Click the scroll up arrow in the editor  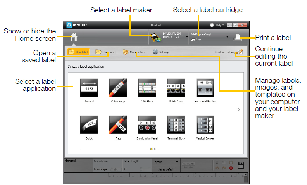(x=246, y=175)
